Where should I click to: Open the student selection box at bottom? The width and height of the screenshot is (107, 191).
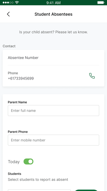pos(39,190)
